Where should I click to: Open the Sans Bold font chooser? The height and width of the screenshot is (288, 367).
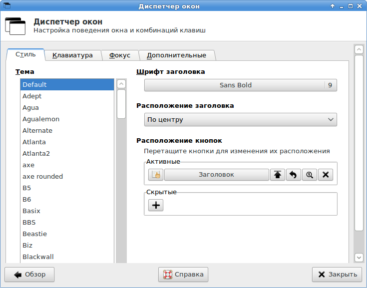pyautogui.click(x=240, y=85)
